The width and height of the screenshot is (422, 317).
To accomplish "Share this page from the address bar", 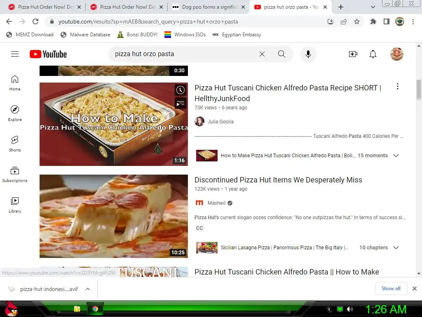I will click(x=344, y=21).
